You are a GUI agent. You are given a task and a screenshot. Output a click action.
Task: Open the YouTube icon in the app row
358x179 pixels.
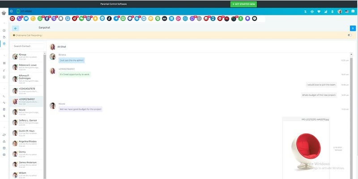click(x=13, y=18)
